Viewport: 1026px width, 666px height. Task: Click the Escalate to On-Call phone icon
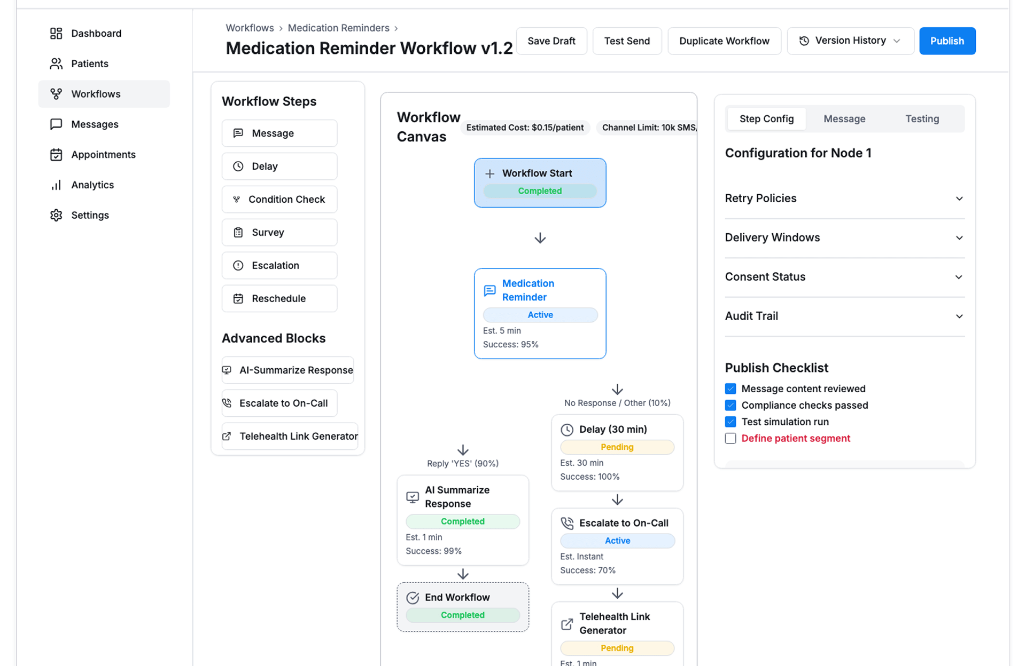point(227,403)
